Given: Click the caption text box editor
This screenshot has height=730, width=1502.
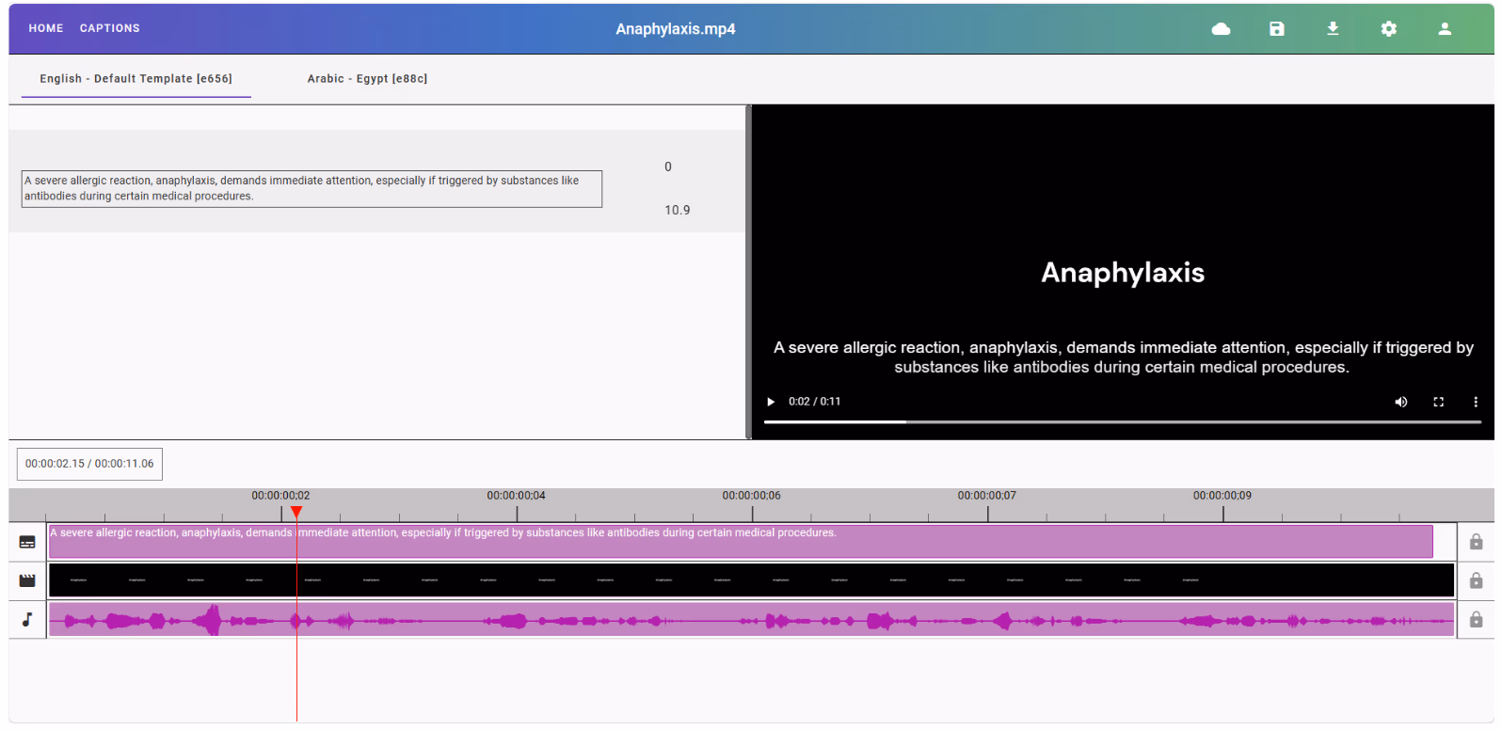Looking at the screenshot, I should 312,188.
